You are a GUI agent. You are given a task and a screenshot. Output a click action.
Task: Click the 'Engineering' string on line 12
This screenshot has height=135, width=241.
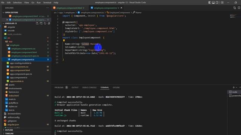96,50
